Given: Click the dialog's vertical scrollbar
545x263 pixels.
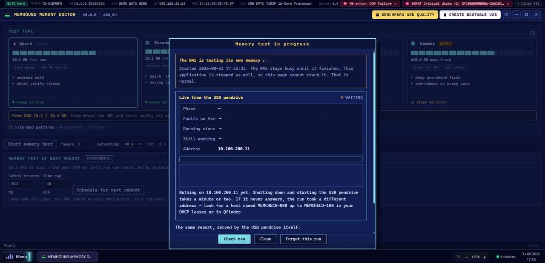Looking at the screenshot, I should click(x=374, y=128).
